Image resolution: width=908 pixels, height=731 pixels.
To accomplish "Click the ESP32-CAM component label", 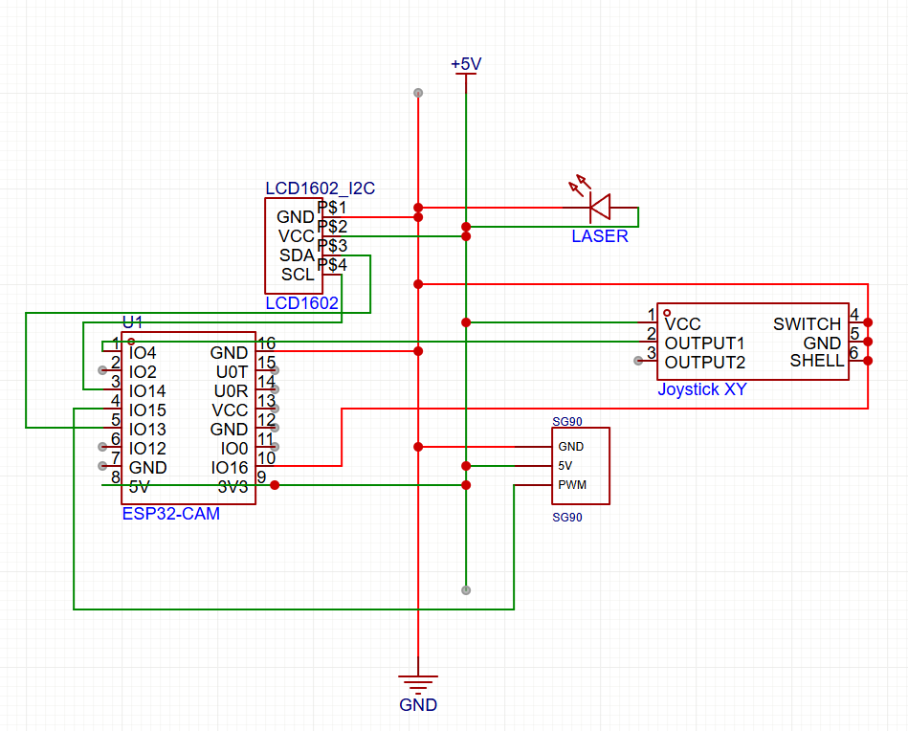I will pyautogui.click(x=171, y=514).
